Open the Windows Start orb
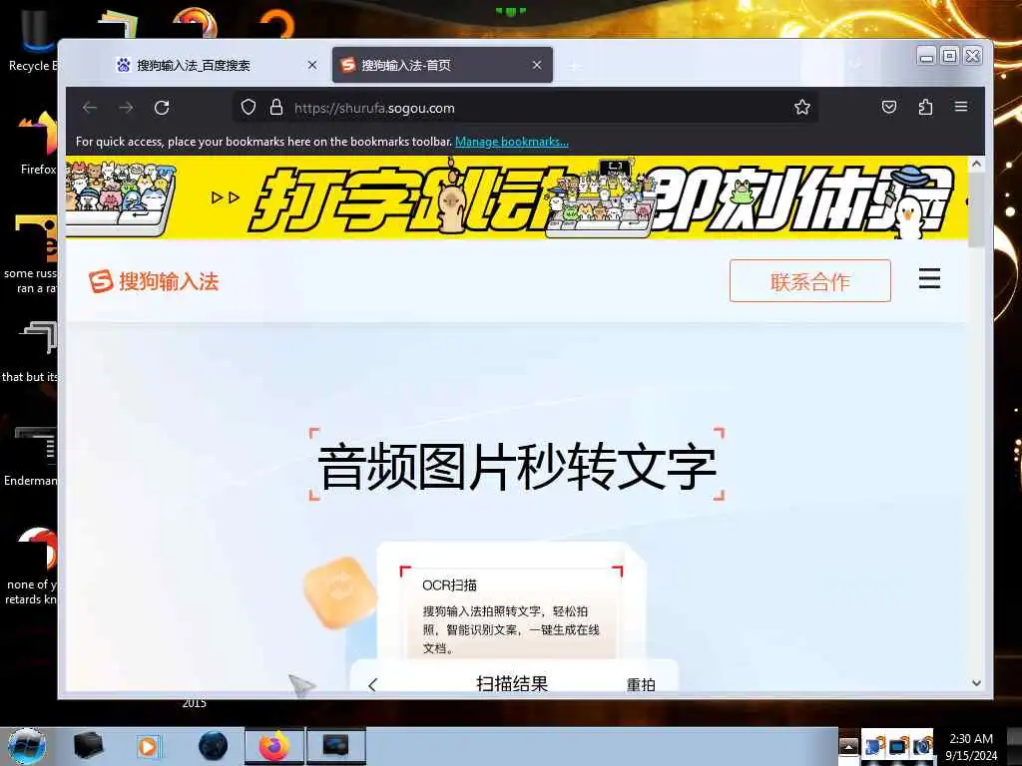The height and width of the screenshot is (766, 1022). point(27,746)
